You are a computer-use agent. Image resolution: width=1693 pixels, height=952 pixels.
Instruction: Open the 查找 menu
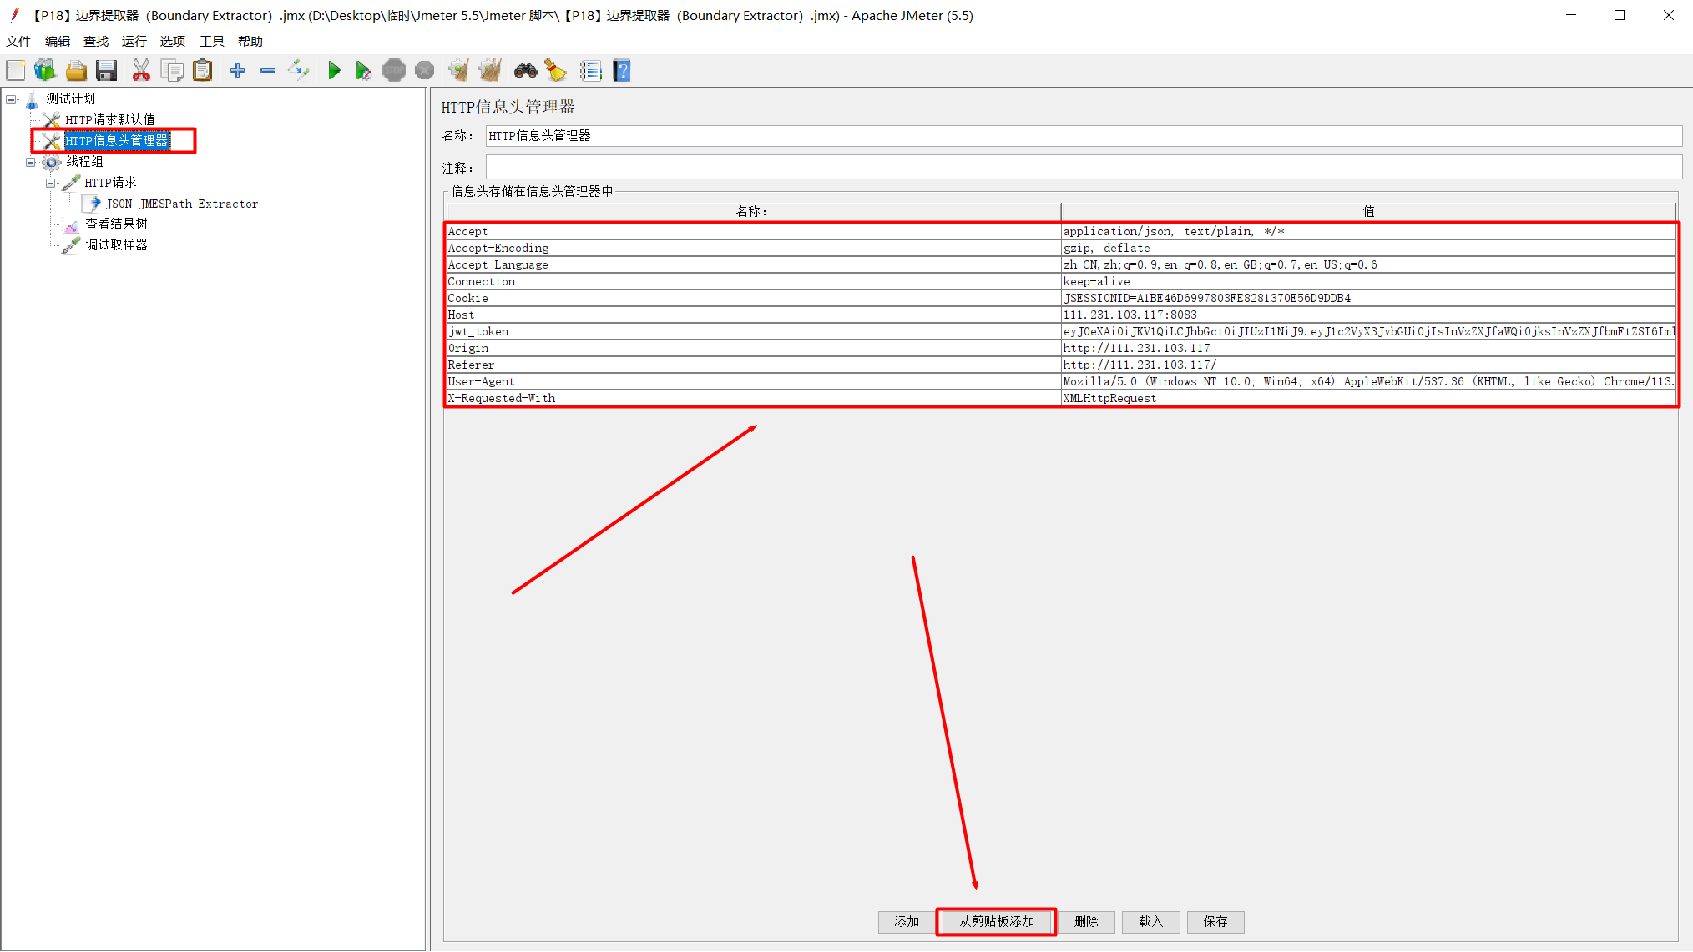pyautogui.click(x=96, y=41)
